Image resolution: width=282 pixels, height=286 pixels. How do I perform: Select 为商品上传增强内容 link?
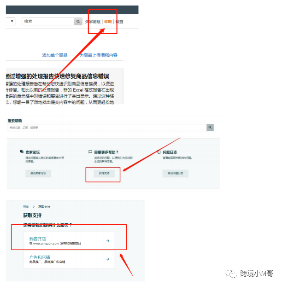tap(99, 55)
